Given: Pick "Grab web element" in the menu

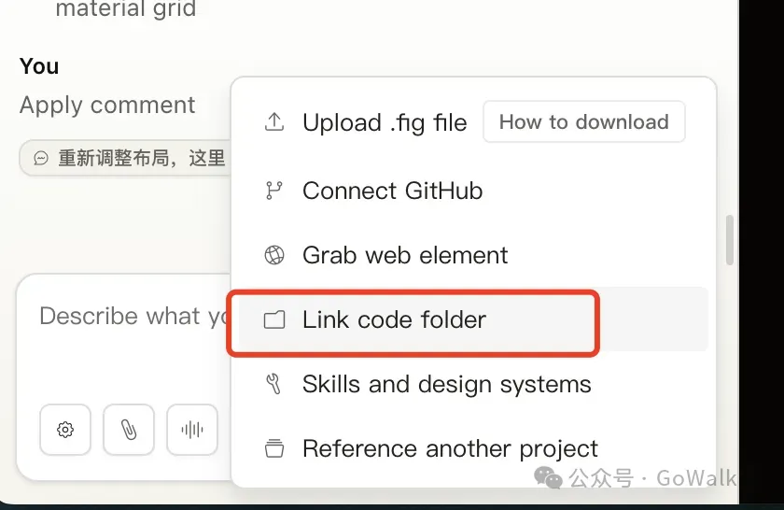Looking at the screenshot, I should (405, 255).
